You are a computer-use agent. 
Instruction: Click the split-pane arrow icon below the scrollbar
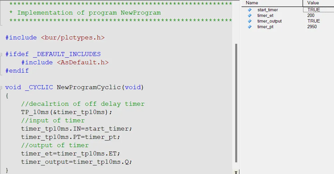[x=236, y=172]
